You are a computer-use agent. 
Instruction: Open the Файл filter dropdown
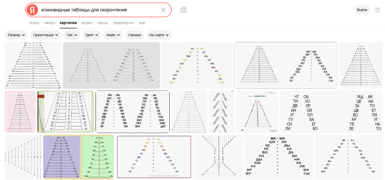113,35
